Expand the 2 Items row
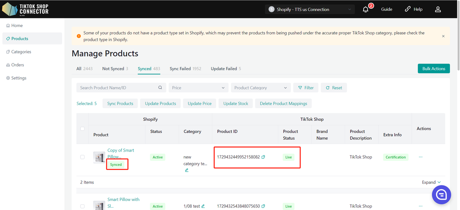This screenshot has width=460, height=210. coord(431,182)
